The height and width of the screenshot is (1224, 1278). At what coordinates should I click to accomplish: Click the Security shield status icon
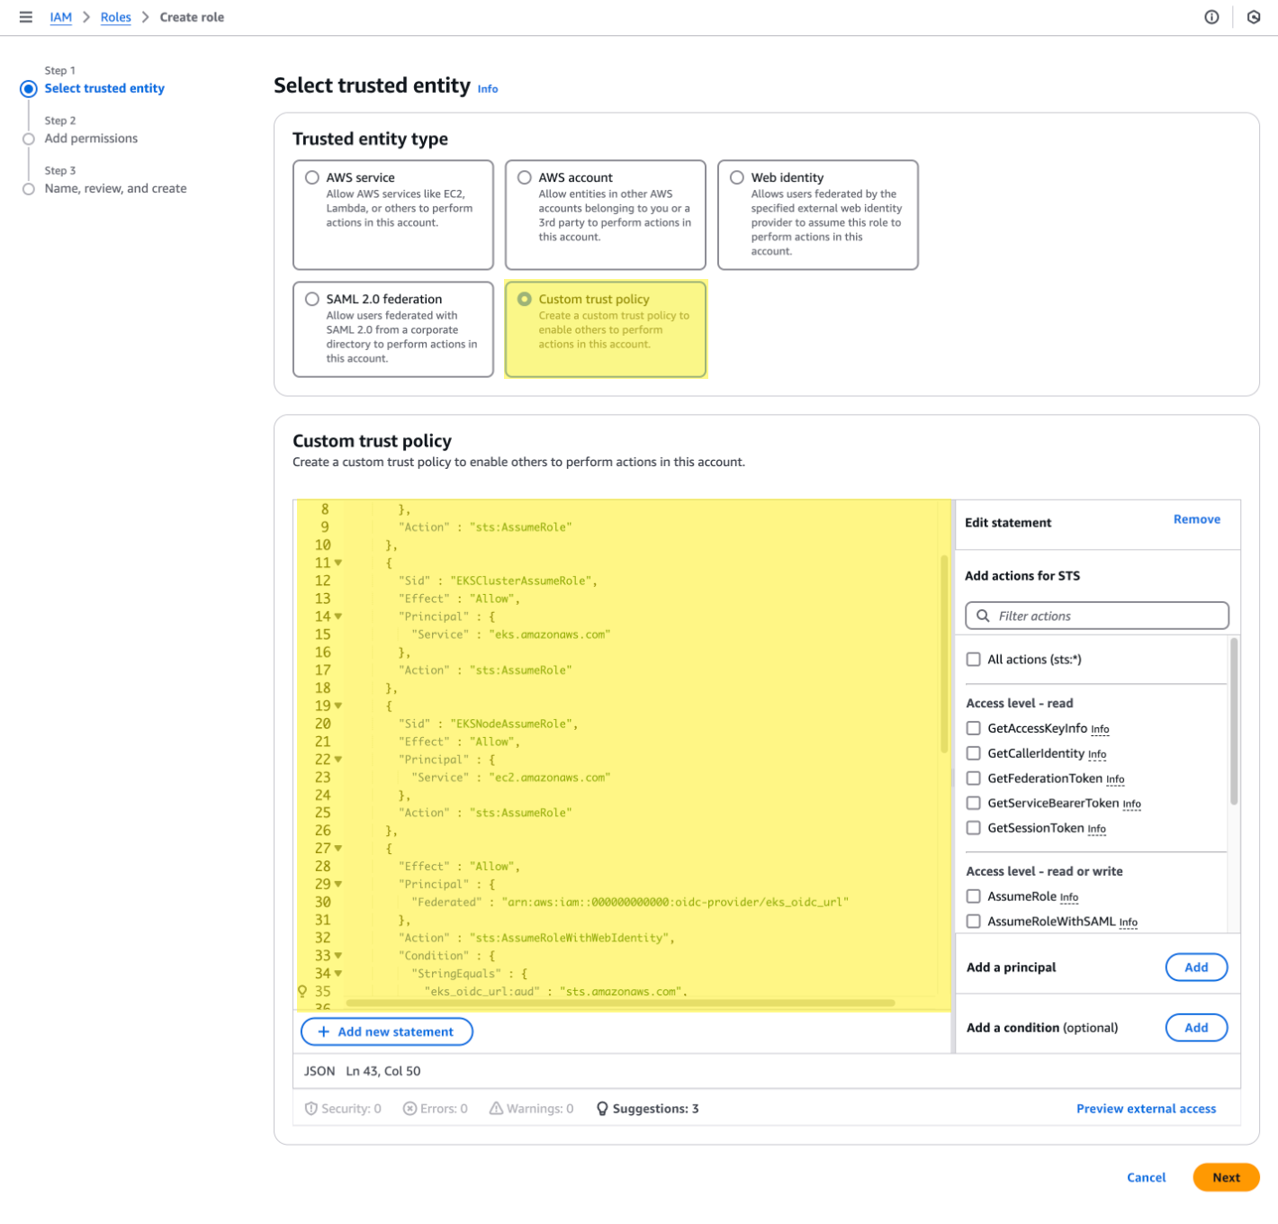tap(311, 1109)
